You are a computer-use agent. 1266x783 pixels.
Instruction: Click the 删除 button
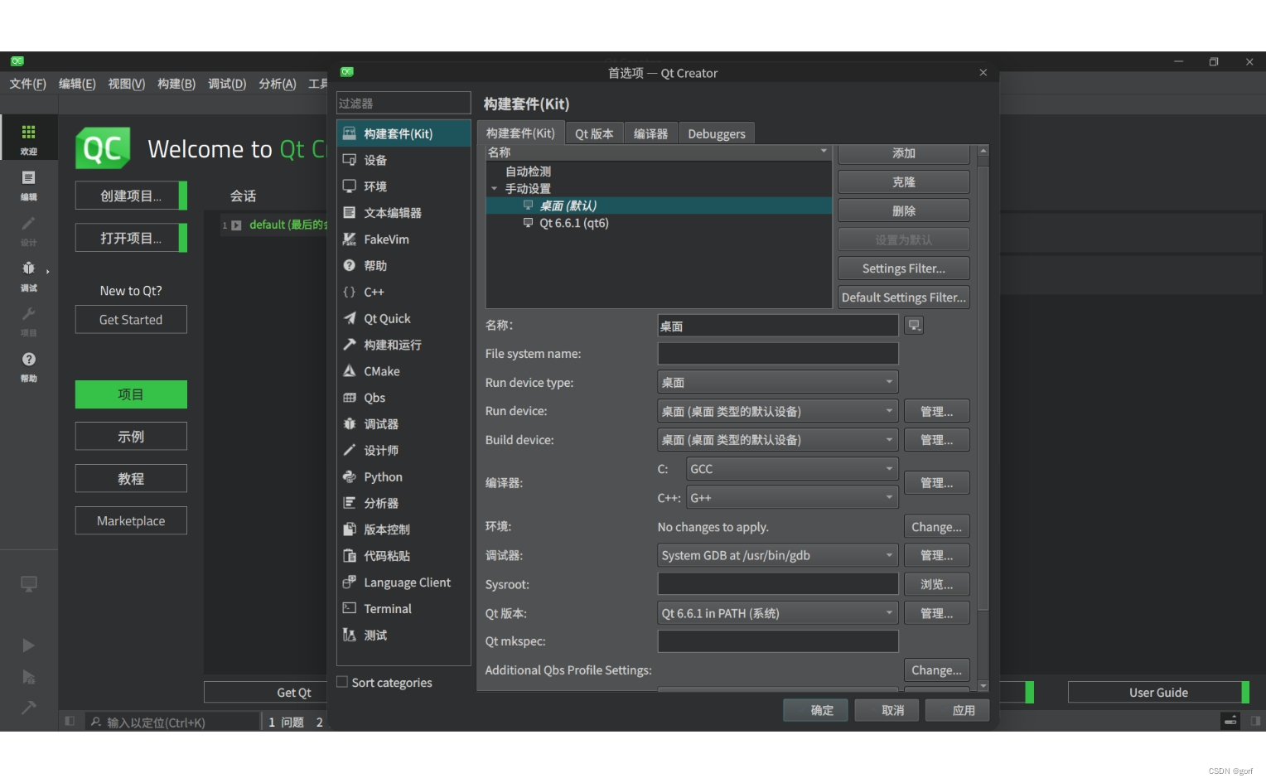pos(903,211)
